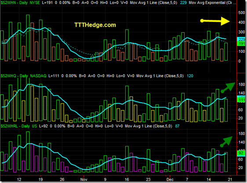The width and height of the screenshot is (247, 183).
Task: Click the 20 label on US panel axis
Action: pos(240,168)
